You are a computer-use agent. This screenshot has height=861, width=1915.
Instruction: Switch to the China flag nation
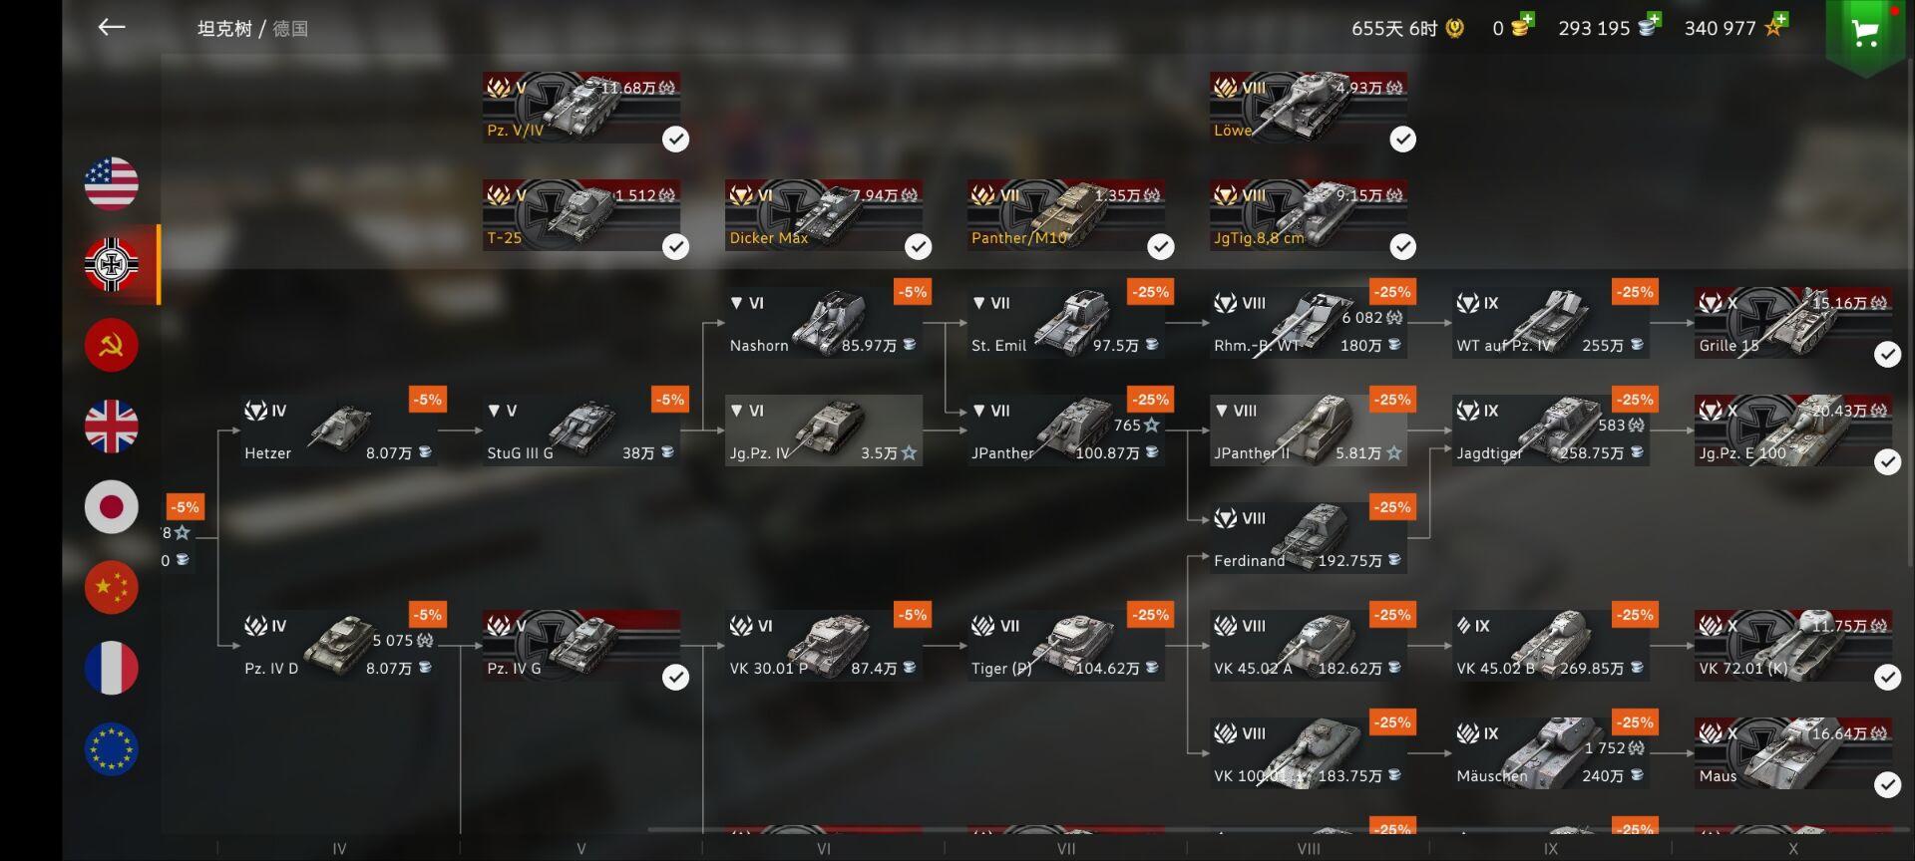pyautogui.click(x=112, y=588)
